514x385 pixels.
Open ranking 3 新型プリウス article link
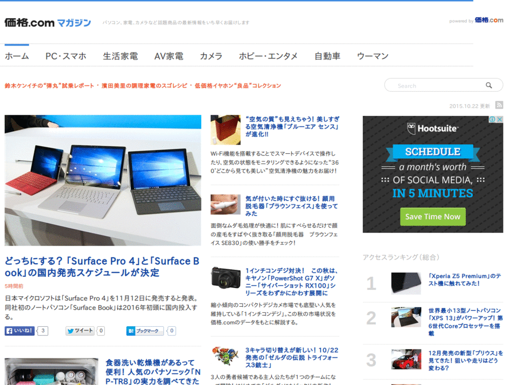pyautogui.click(x=465, y=360)
